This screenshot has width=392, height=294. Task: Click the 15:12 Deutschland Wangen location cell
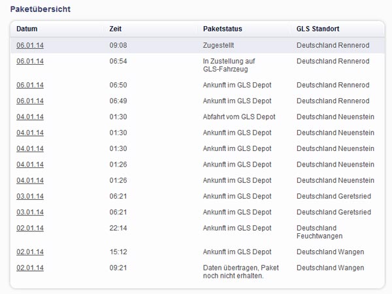[330, 252]
